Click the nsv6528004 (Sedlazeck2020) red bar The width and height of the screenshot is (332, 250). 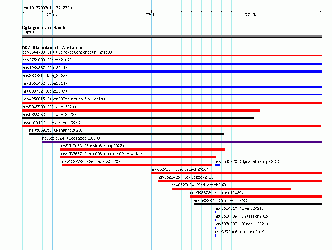tap(231, 189)
